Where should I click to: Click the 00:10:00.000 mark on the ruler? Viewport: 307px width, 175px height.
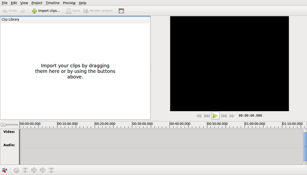(67, 124)
